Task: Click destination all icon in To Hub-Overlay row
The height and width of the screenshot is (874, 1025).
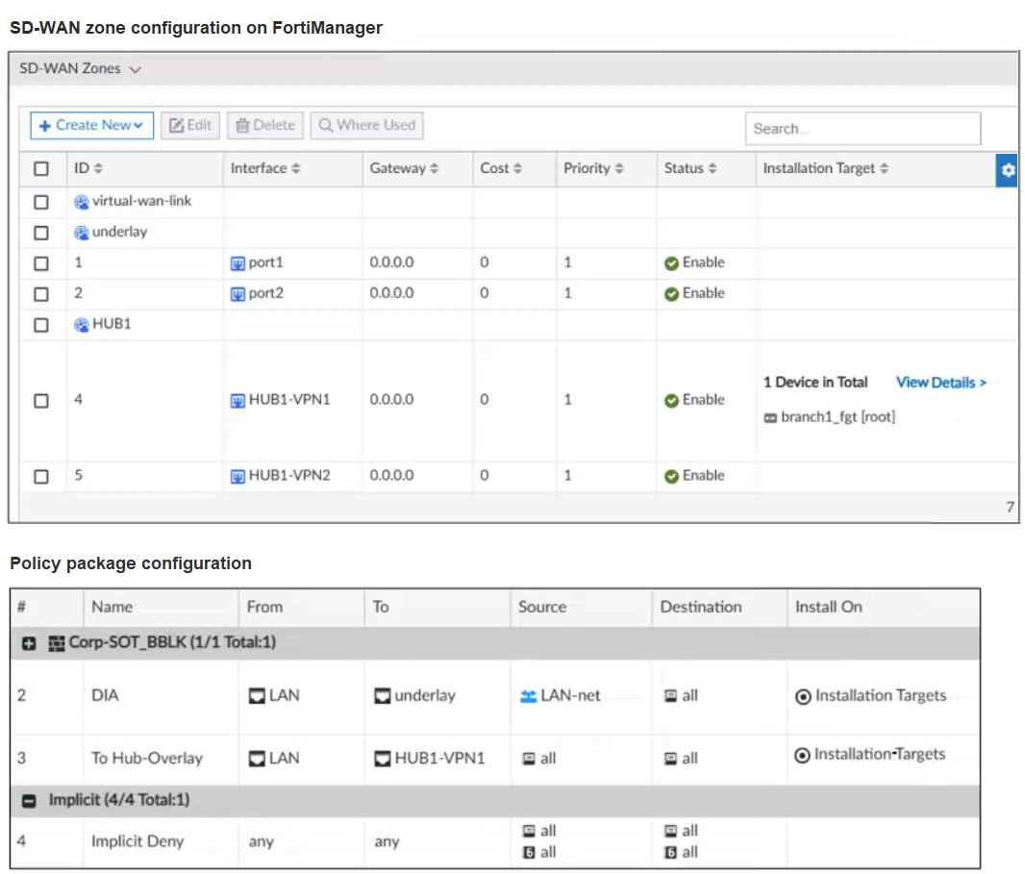Action: click(671, 759)
